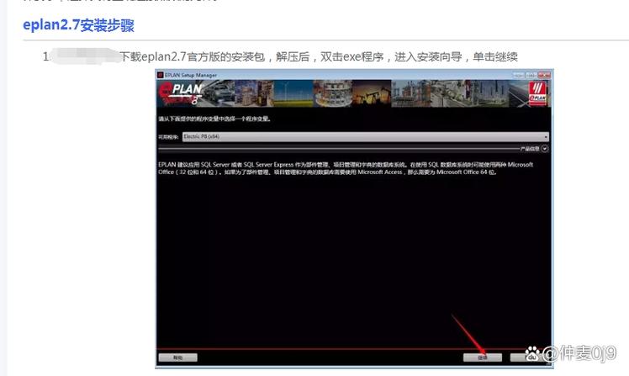Click the program variant prompt above the dropdown
Screen dimensions: 629x376
pyautogui.click(x=214, y=119)
